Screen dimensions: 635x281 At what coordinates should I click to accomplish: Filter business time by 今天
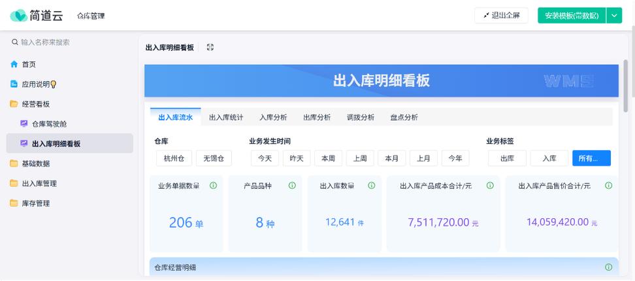265,158
